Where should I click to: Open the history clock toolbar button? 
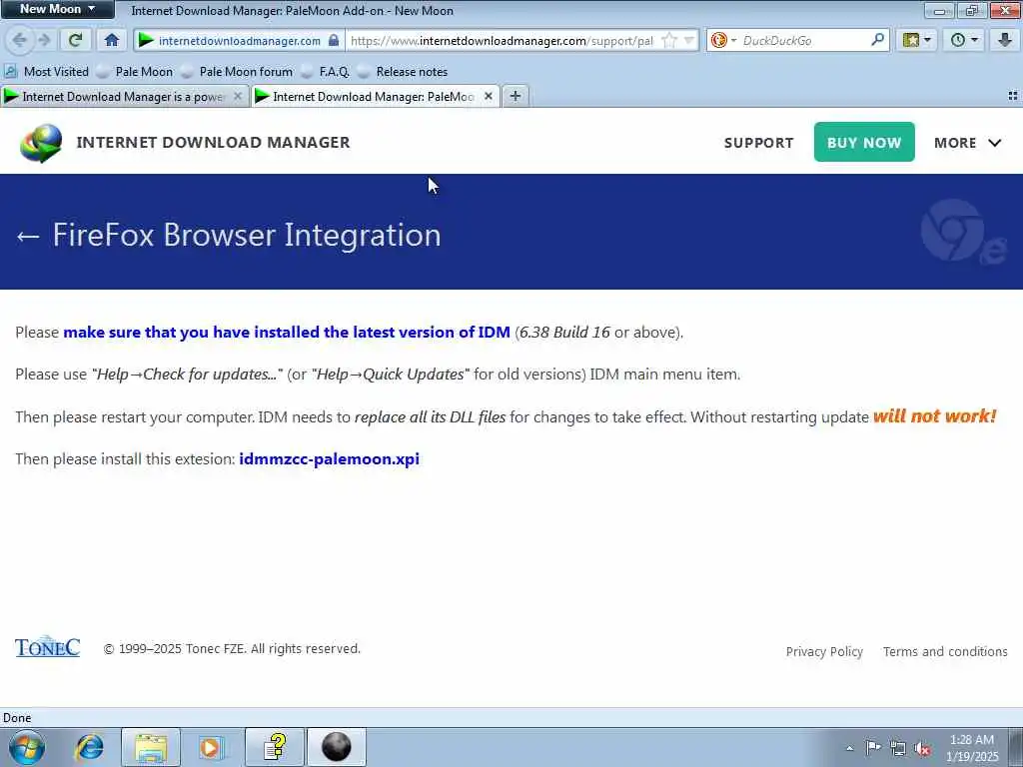(964, 40)
